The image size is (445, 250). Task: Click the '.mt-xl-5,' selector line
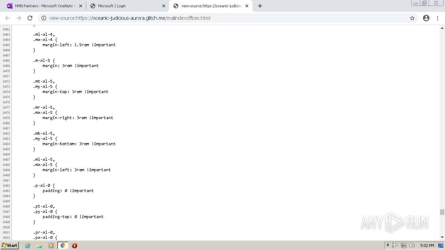click(44, 81)
